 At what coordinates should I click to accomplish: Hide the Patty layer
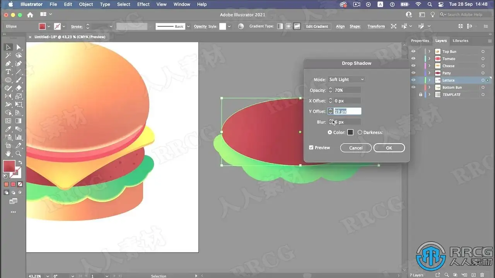point(413,73)
